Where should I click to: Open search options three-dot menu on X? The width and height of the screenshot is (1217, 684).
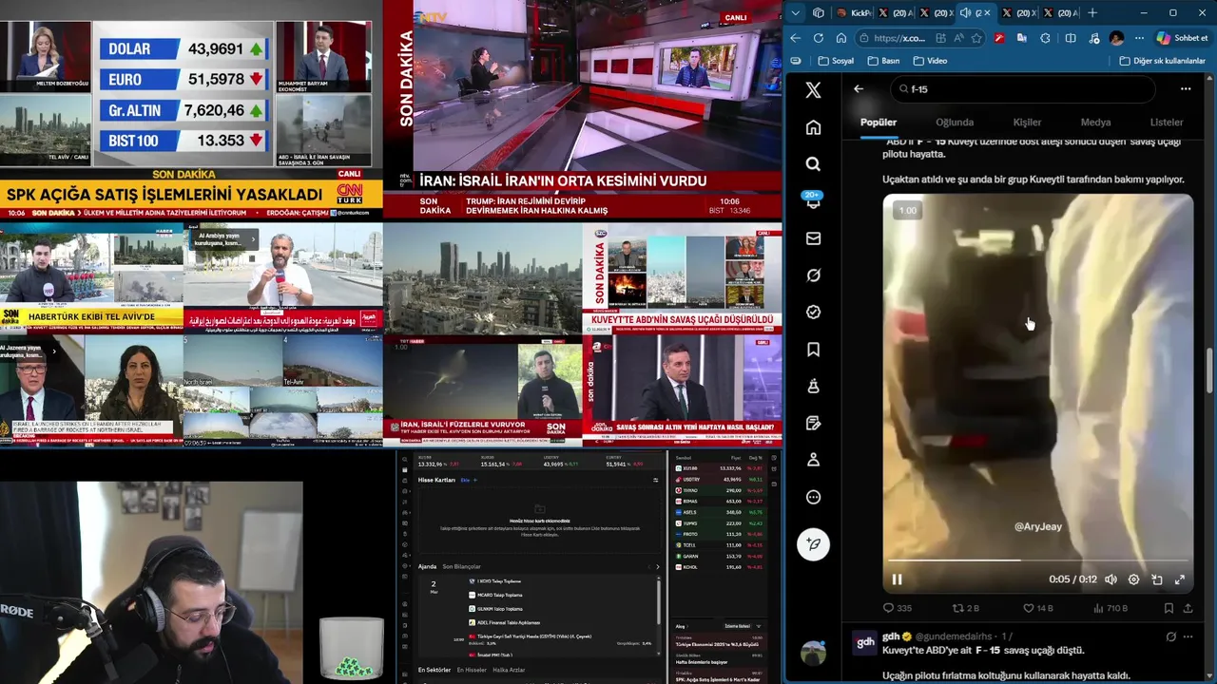(1186, 88)
